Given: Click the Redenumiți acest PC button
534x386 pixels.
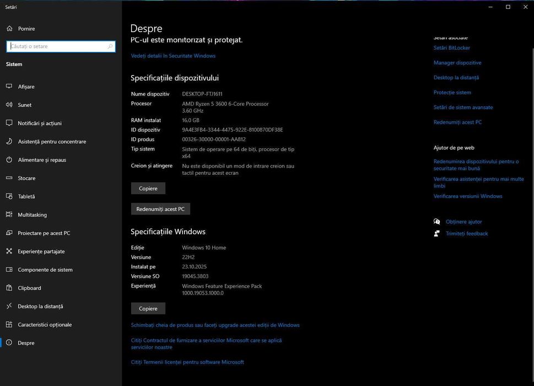Looking at the screenshot, I should tap(160, 209).
